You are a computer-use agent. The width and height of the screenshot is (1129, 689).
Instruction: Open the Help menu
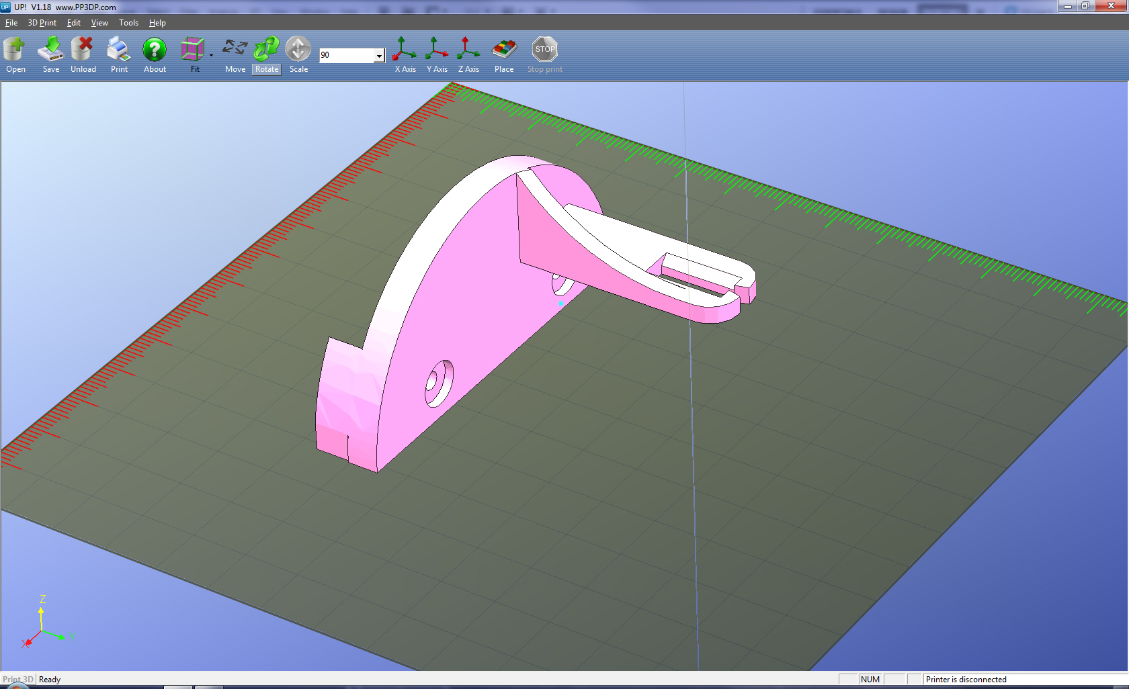tap(157, 23)
